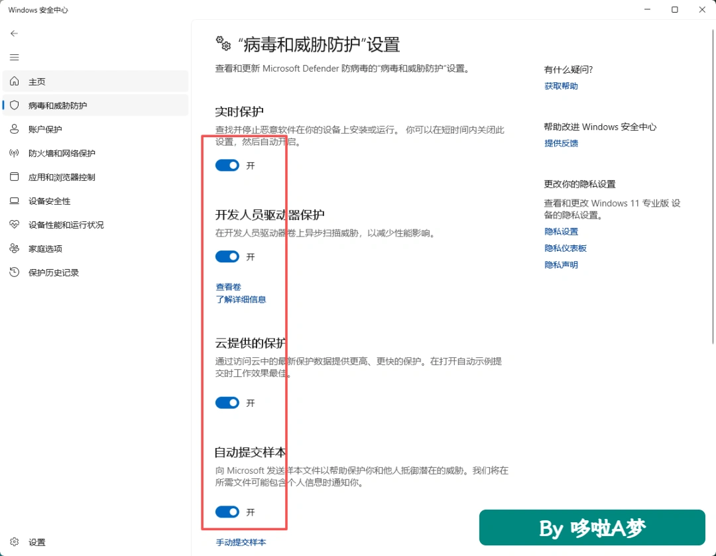Screen dimensions: 716x556
Task: Click the person icon for 账户保护
Action: pos(14,129)
